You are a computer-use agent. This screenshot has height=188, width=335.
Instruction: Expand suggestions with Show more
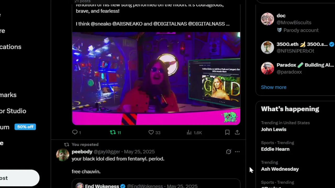(x=273, y=87)
